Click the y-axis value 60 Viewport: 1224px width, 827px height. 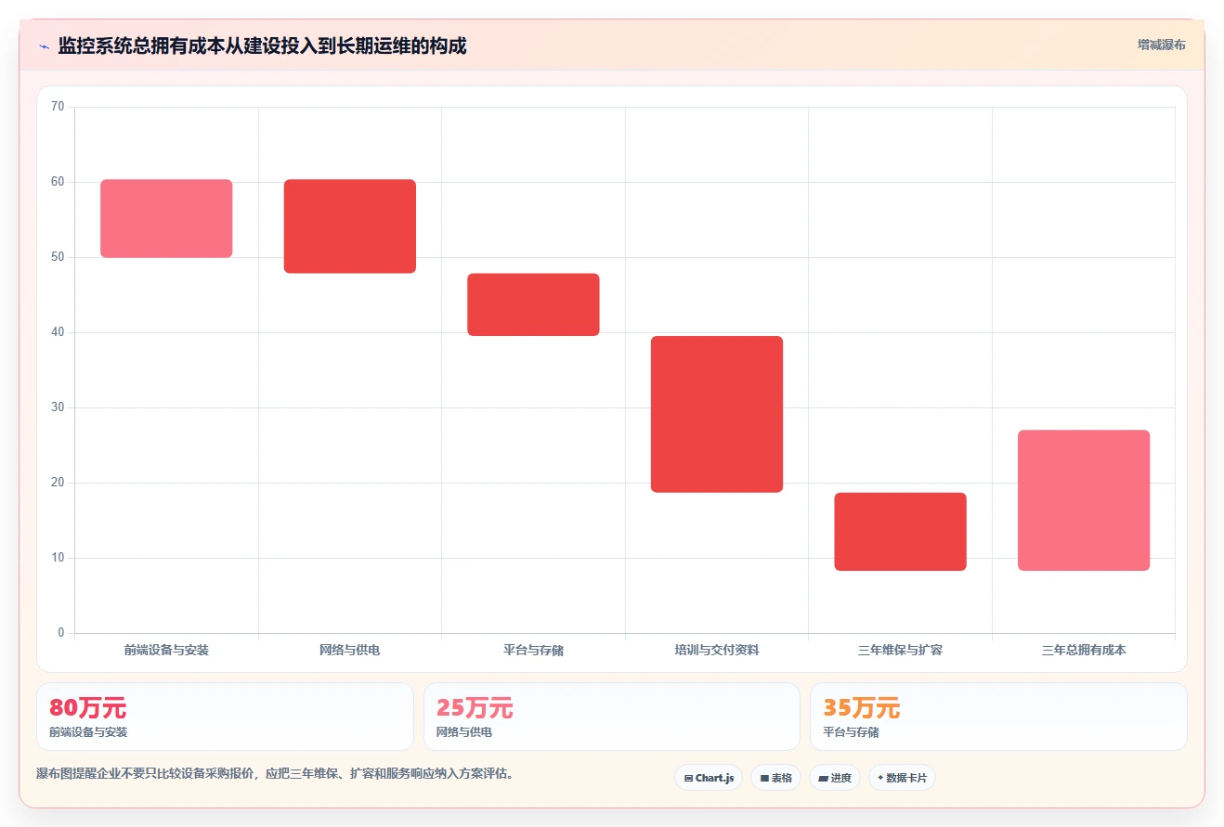pyautogui.click(x=58, y=182)
